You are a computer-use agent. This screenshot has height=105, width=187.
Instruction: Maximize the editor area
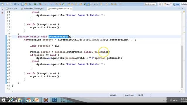coord(182,8)
